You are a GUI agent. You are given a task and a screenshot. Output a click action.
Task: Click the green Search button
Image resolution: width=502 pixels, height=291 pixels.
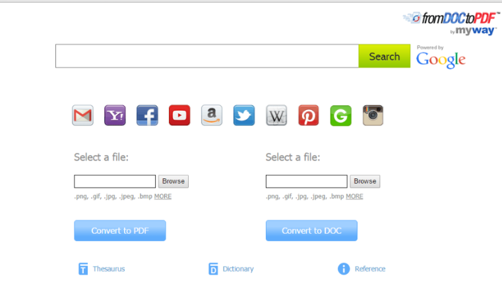click(384, 56)
